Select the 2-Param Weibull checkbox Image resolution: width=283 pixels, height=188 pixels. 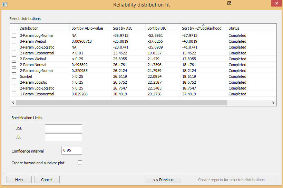[14, 59]
